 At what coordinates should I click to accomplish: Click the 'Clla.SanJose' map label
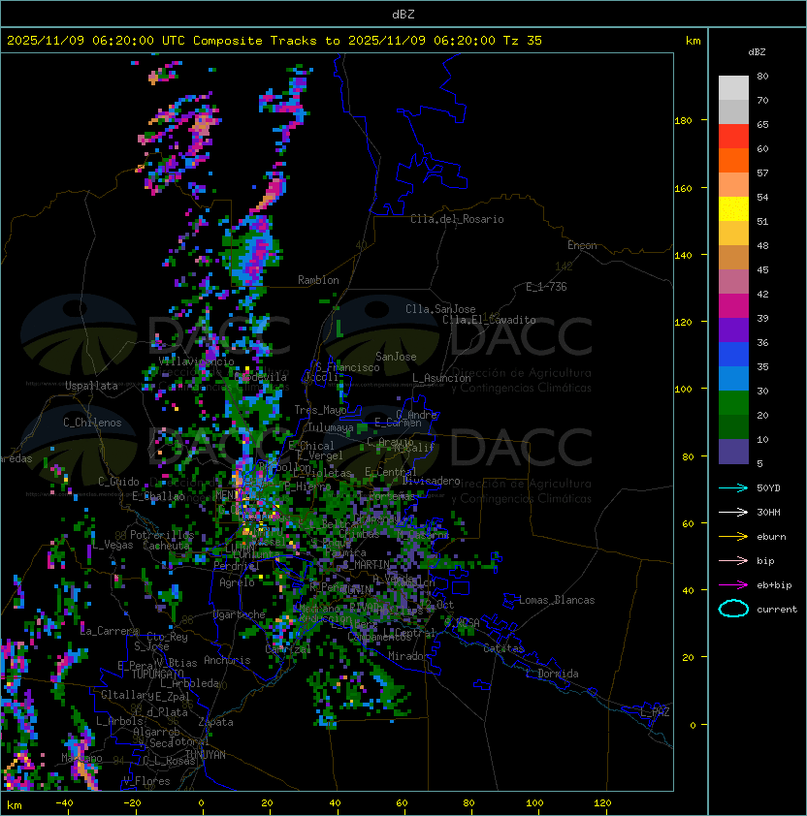pos(440,309)
